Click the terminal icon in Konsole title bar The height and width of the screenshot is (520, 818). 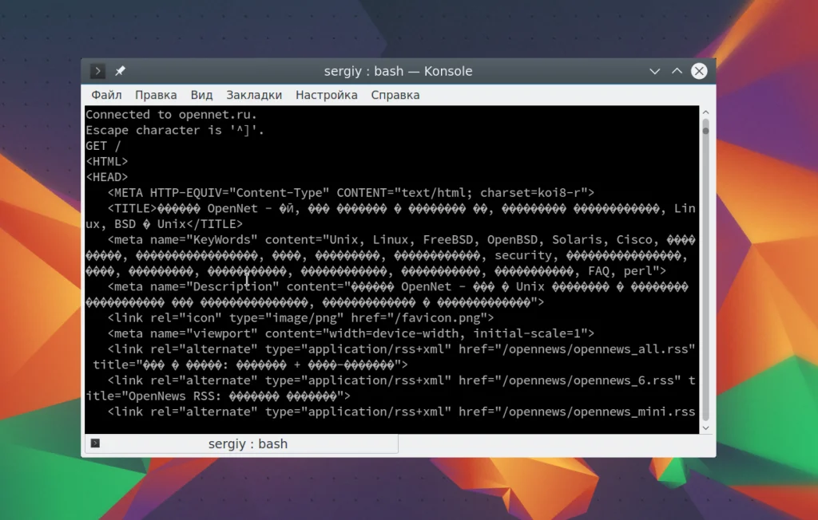tap(97, 71)
